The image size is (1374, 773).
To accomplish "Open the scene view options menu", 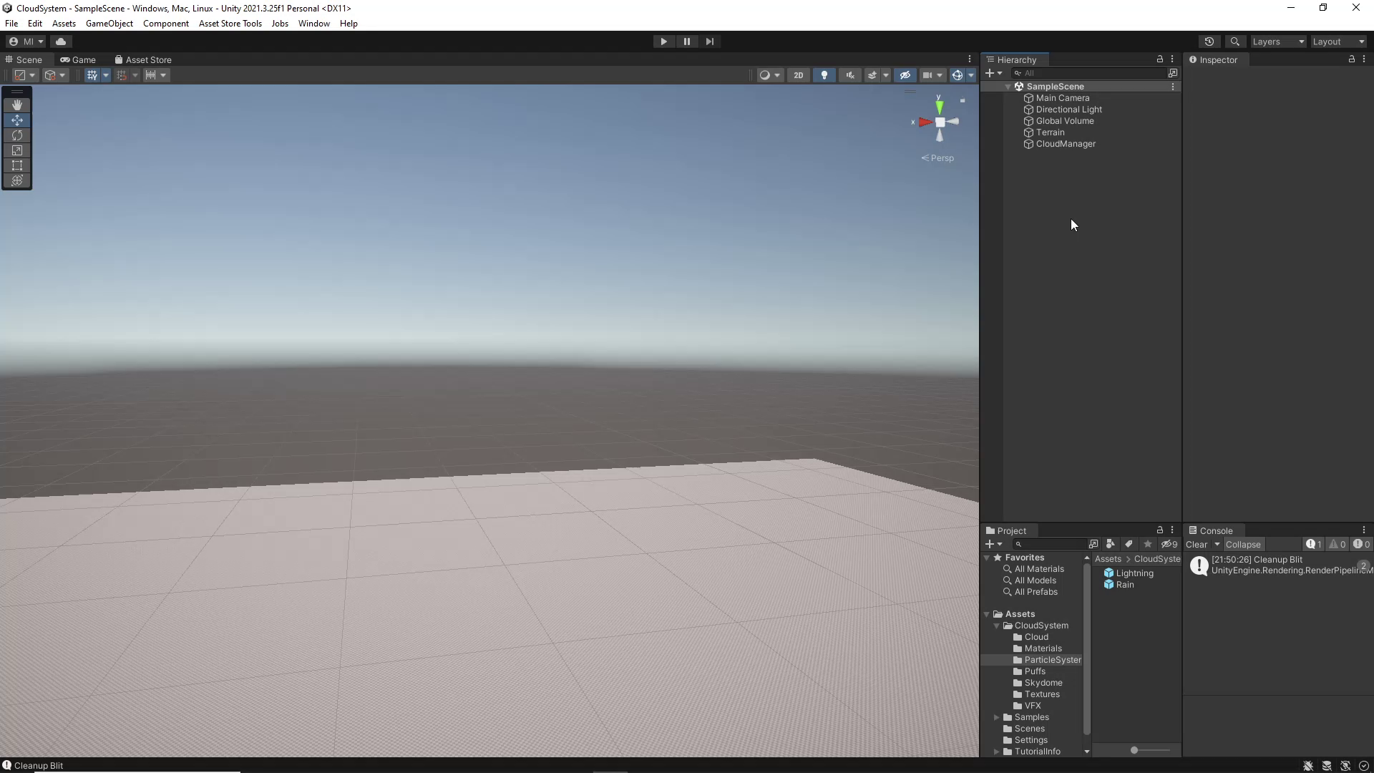I will point(970,59).
